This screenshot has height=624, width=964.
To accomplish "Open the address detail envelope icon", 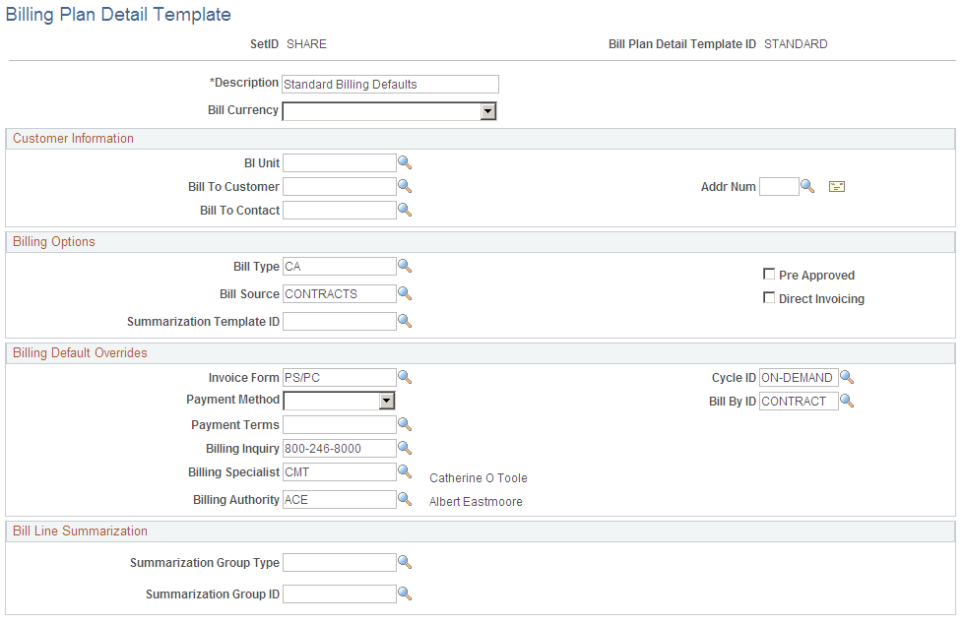I will (836, 186).
